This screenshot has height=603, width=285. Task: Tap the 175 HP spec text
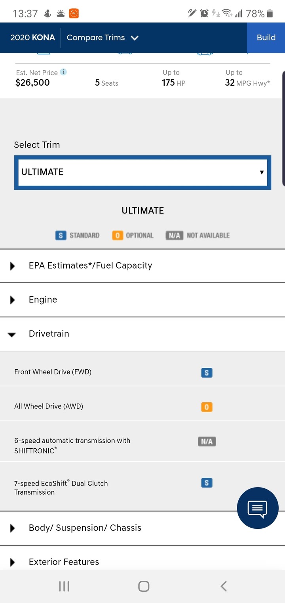[x=173, y=83]
